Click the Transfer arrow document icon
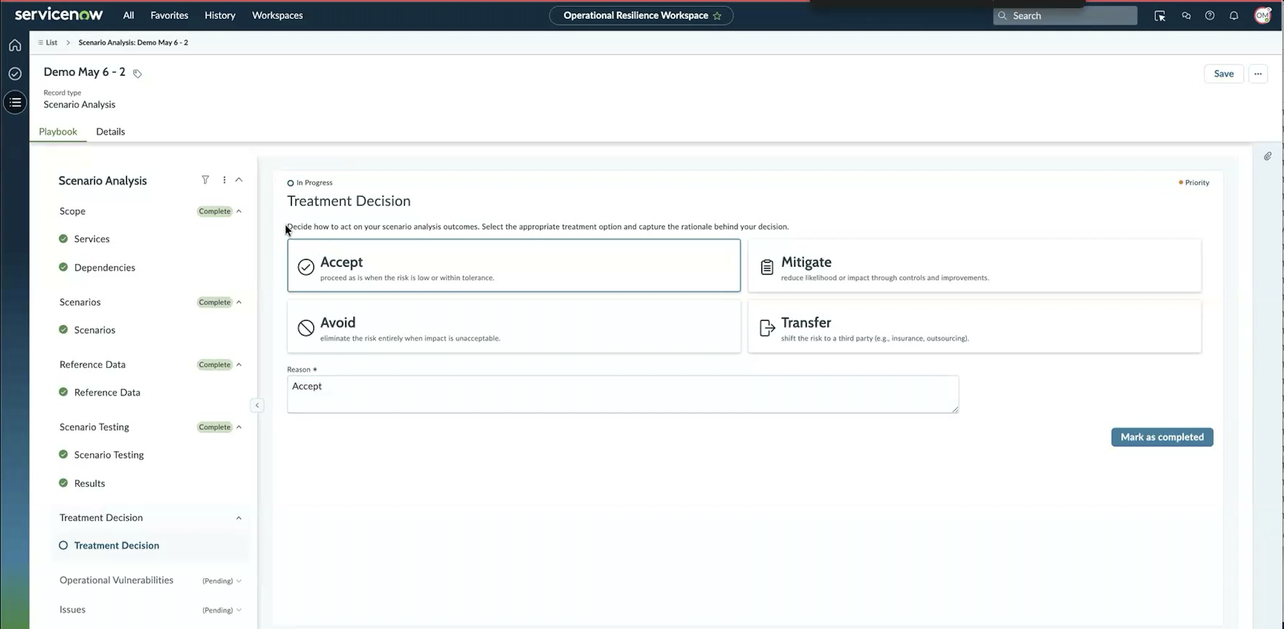Image resolution: width=1284 pixels, height=629 pixels. (767, 328)
